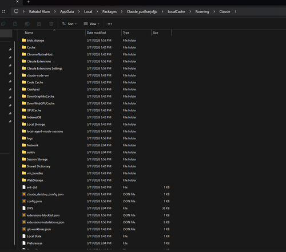Go to Rahatul Alam breadcrumb
The image size is (286, 252).
(x=39, y=11)
